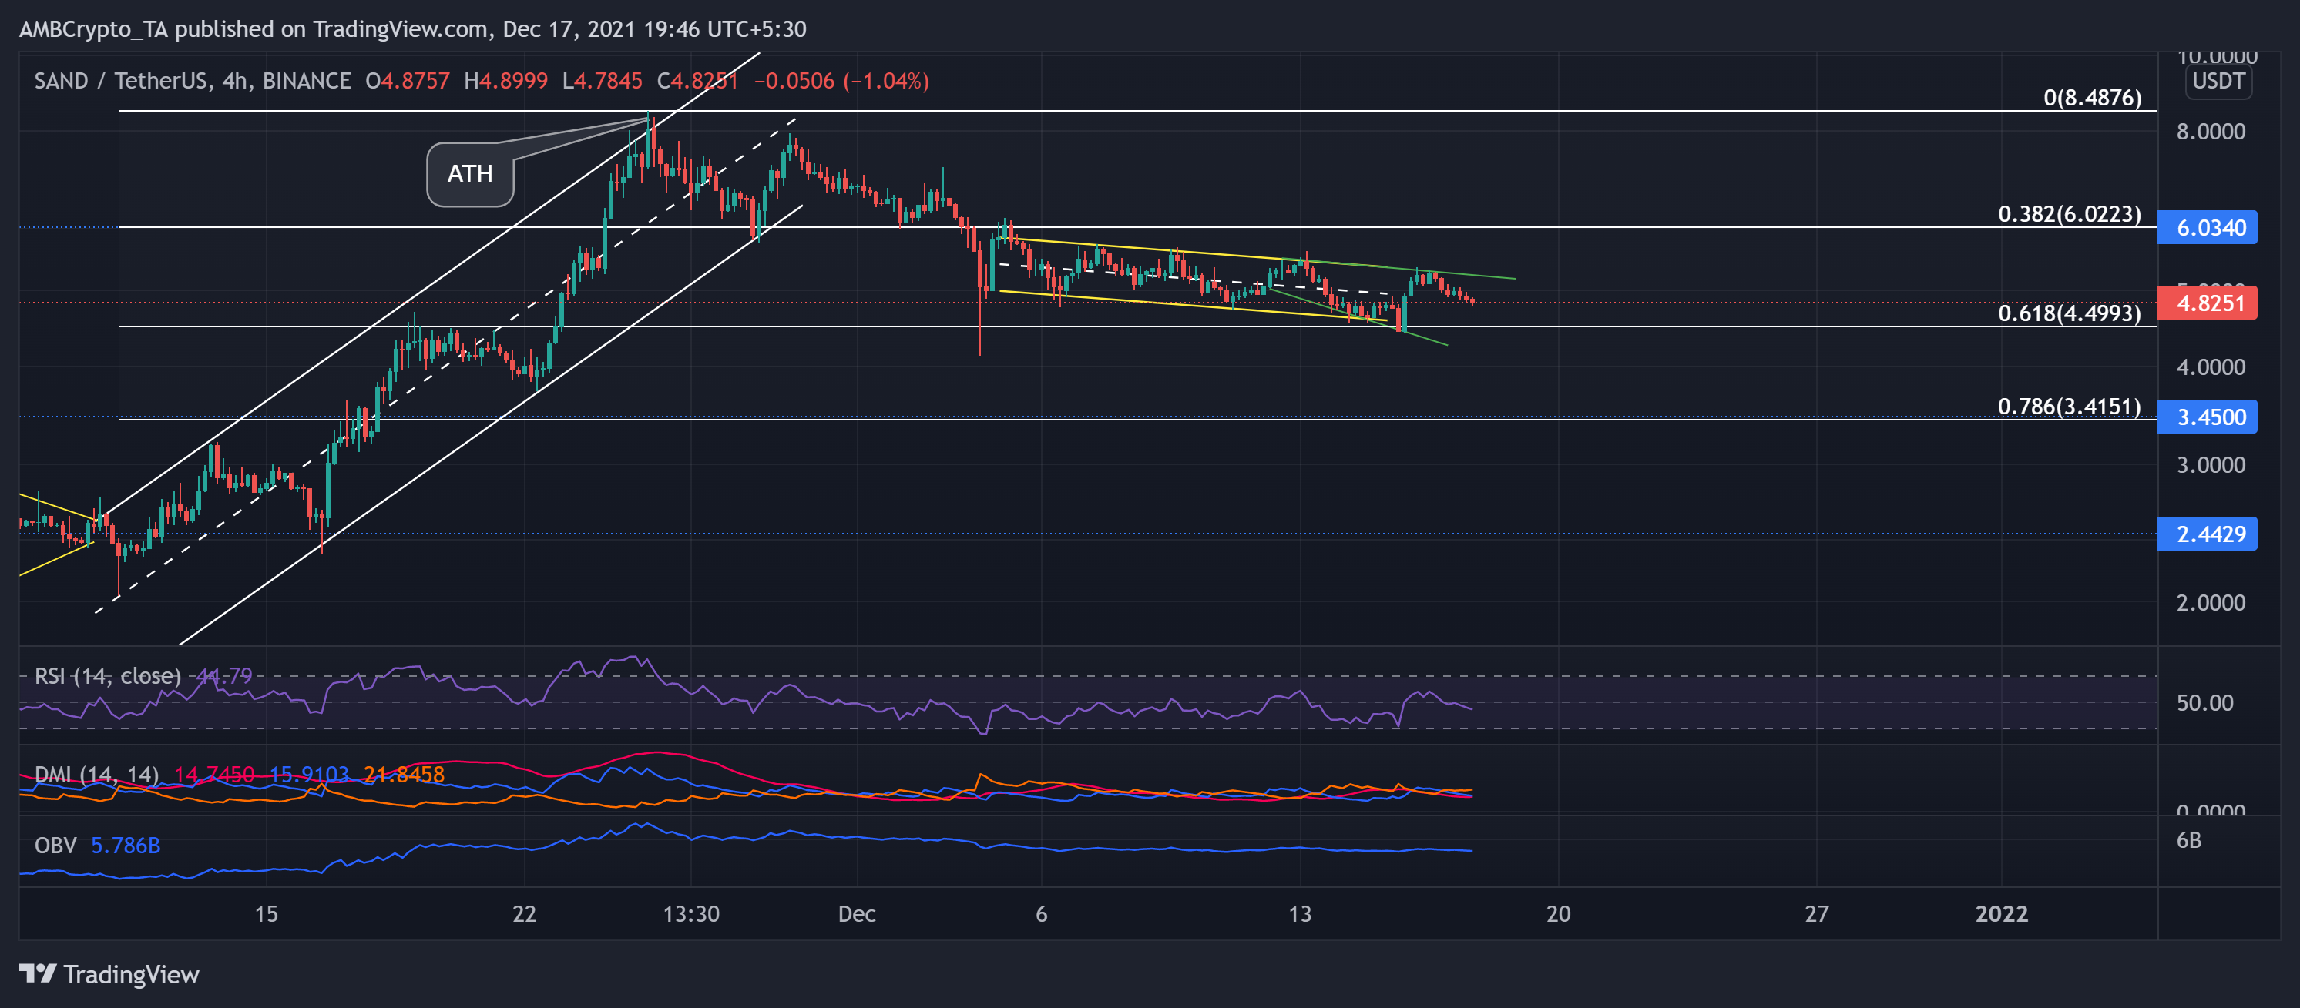
Task: Open the 4h timeframe selector
Action: [234, 80]
